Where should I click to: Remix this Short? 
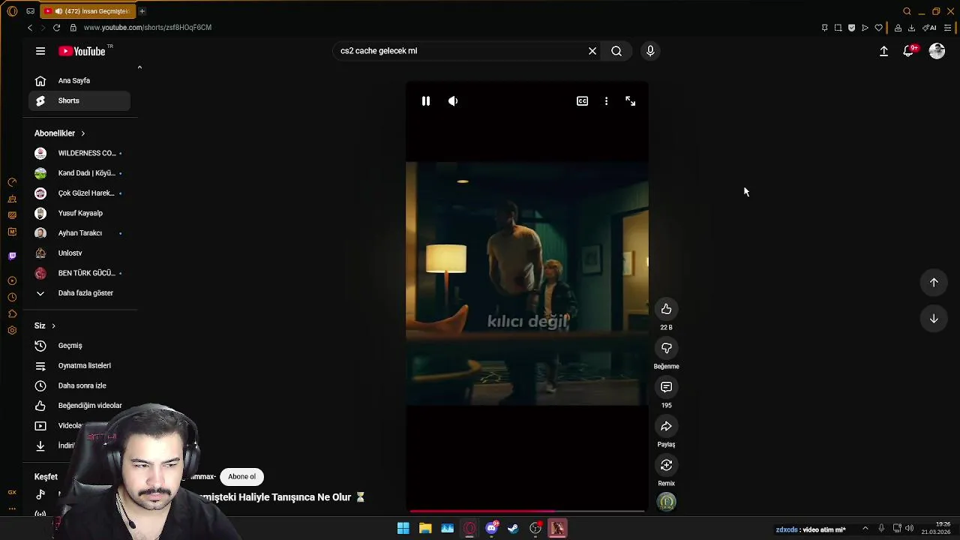pos(666,465)
